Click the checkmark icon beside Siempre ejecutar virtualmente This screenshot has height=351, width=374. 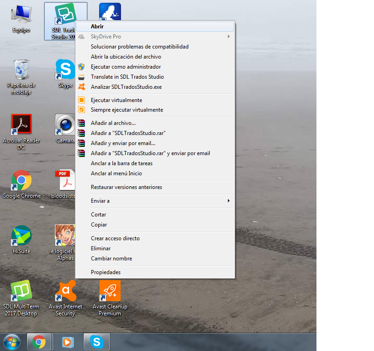tap(81, 110)
